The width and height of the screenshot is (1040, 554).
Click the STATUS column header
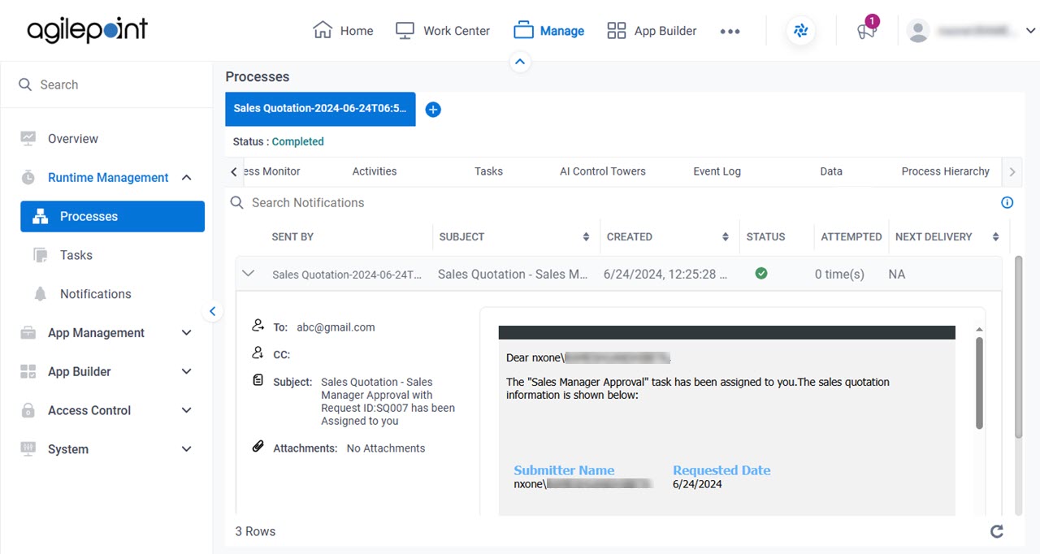(765, 237)
